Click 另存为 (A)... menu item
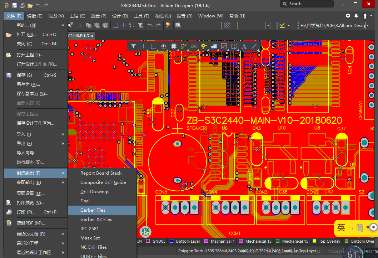 (x=36, y=84)
